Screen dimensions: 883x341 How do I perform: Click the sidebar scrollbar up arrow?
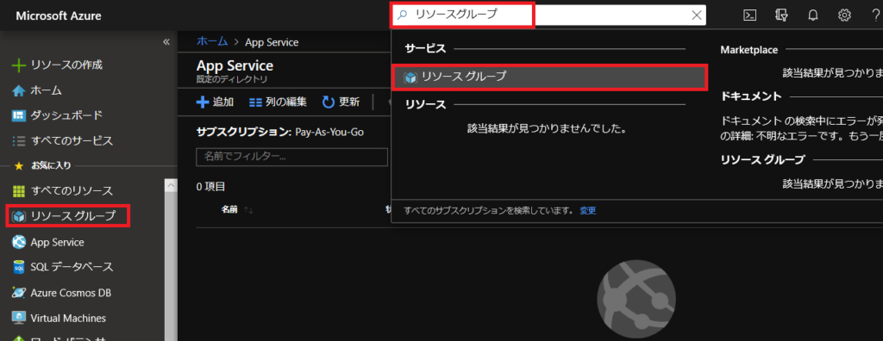(171, 186)
